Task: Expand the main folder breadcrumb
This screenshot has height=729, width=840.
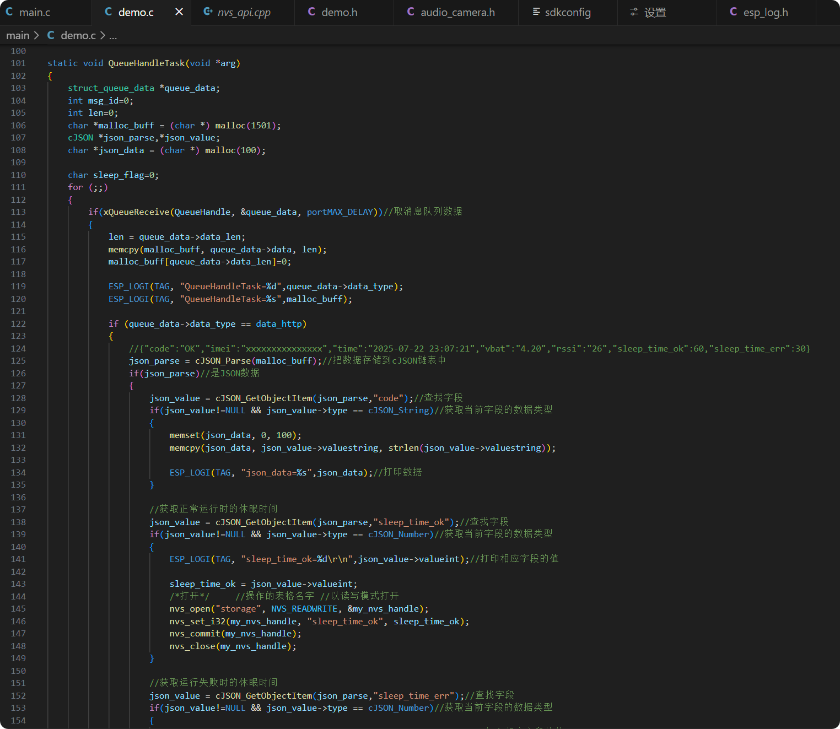Action: (x=18, y=35)
